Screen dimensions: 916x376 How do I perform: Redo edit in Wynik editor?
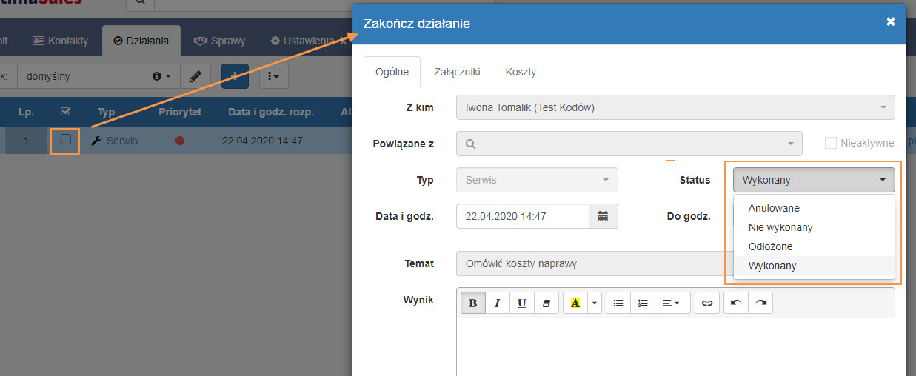click(x=760, y=303)
